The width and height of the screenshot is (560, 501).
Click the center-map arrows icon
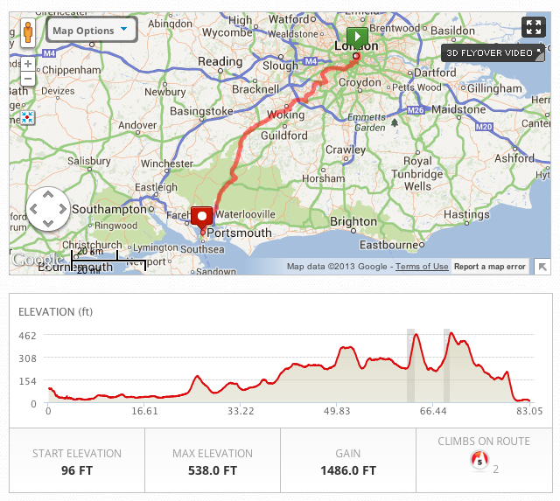click(27, 115)
